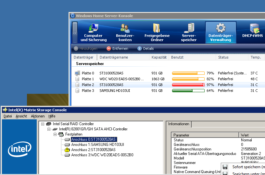This screenshot has height=175, width=265.
Task: Click the Anschluss 2 warning drive icon
Action: click(x=67, y=150)
